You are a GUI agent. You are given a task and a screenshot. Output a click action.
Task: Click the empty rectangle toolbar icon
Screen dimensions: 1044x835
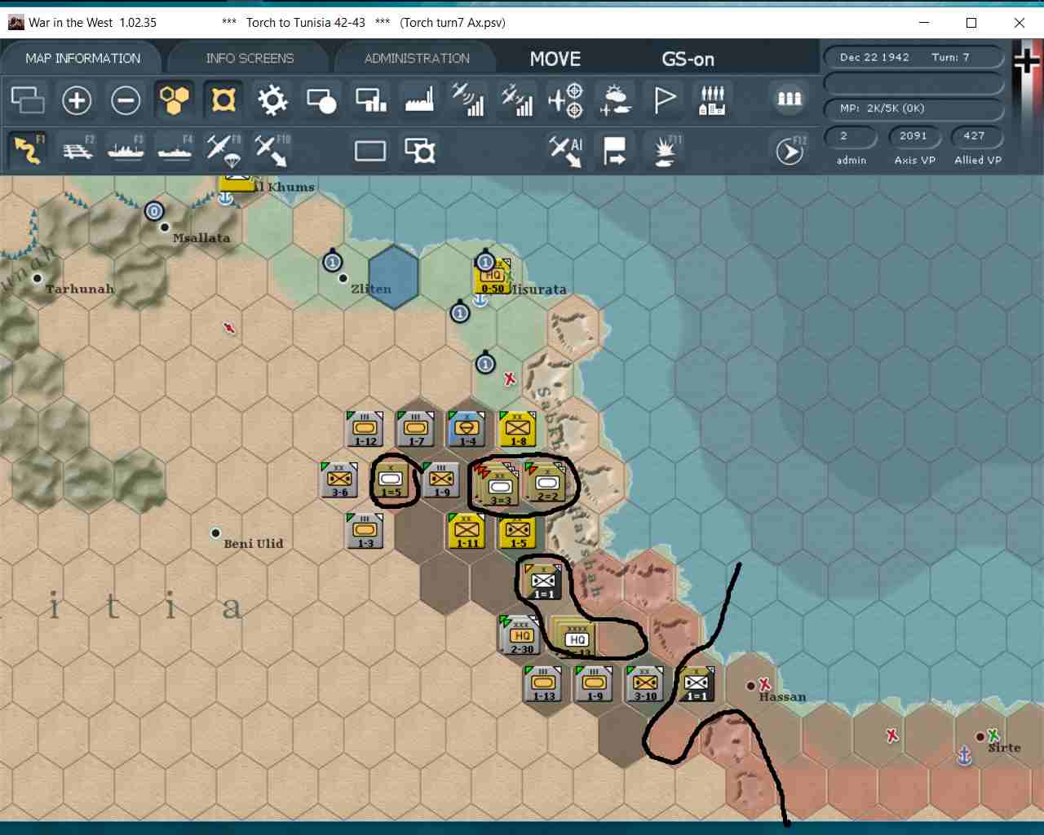(370, 151)
